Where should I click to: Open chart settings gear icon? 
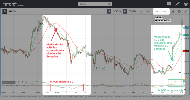179,11
